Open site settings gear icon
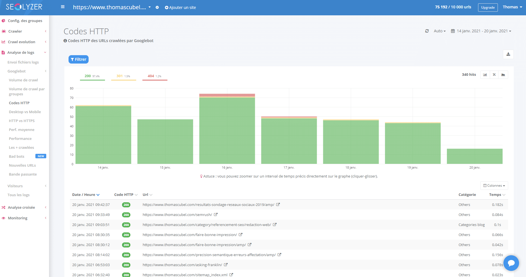Image resolution: width=526 pixels, height=277 pixels. coord(157,8)
